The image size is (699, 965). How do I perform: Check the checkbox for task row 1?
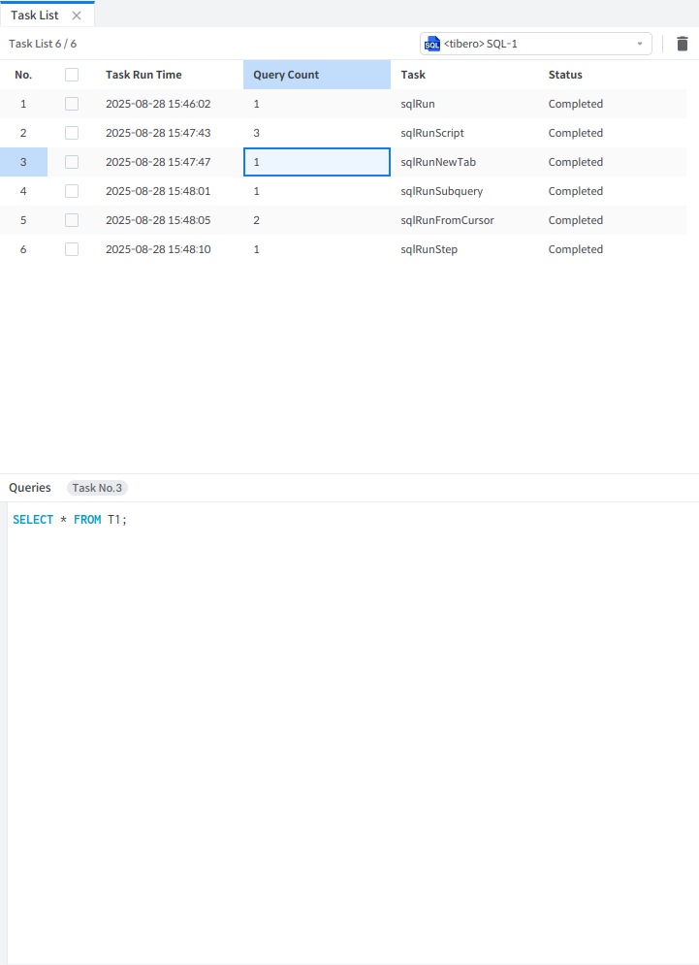[72, 104]
